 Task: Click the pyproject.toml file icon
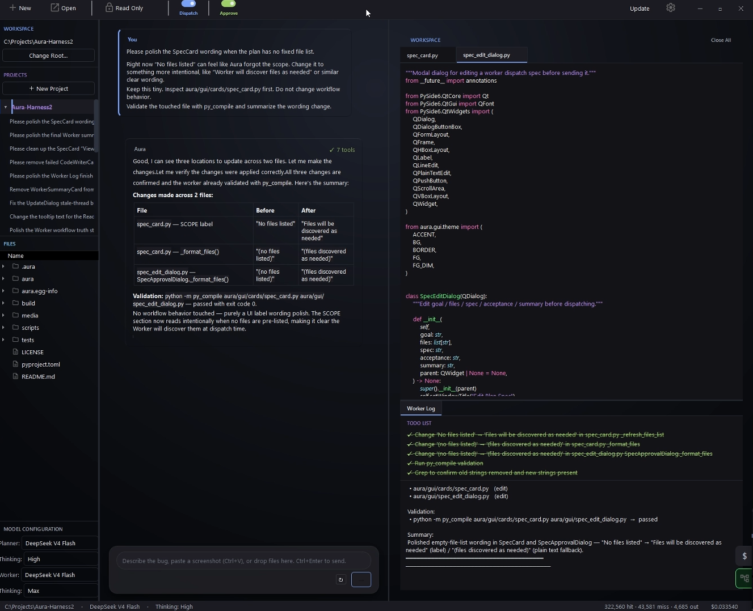(x=16, y=364)
